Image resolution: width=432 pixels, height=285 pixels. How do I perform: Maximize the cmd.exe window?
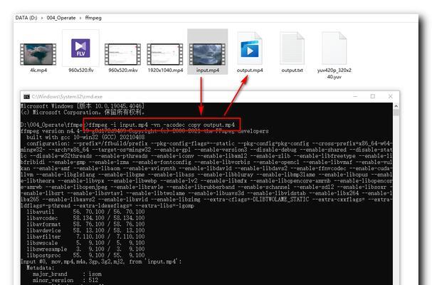coord(373,96)
